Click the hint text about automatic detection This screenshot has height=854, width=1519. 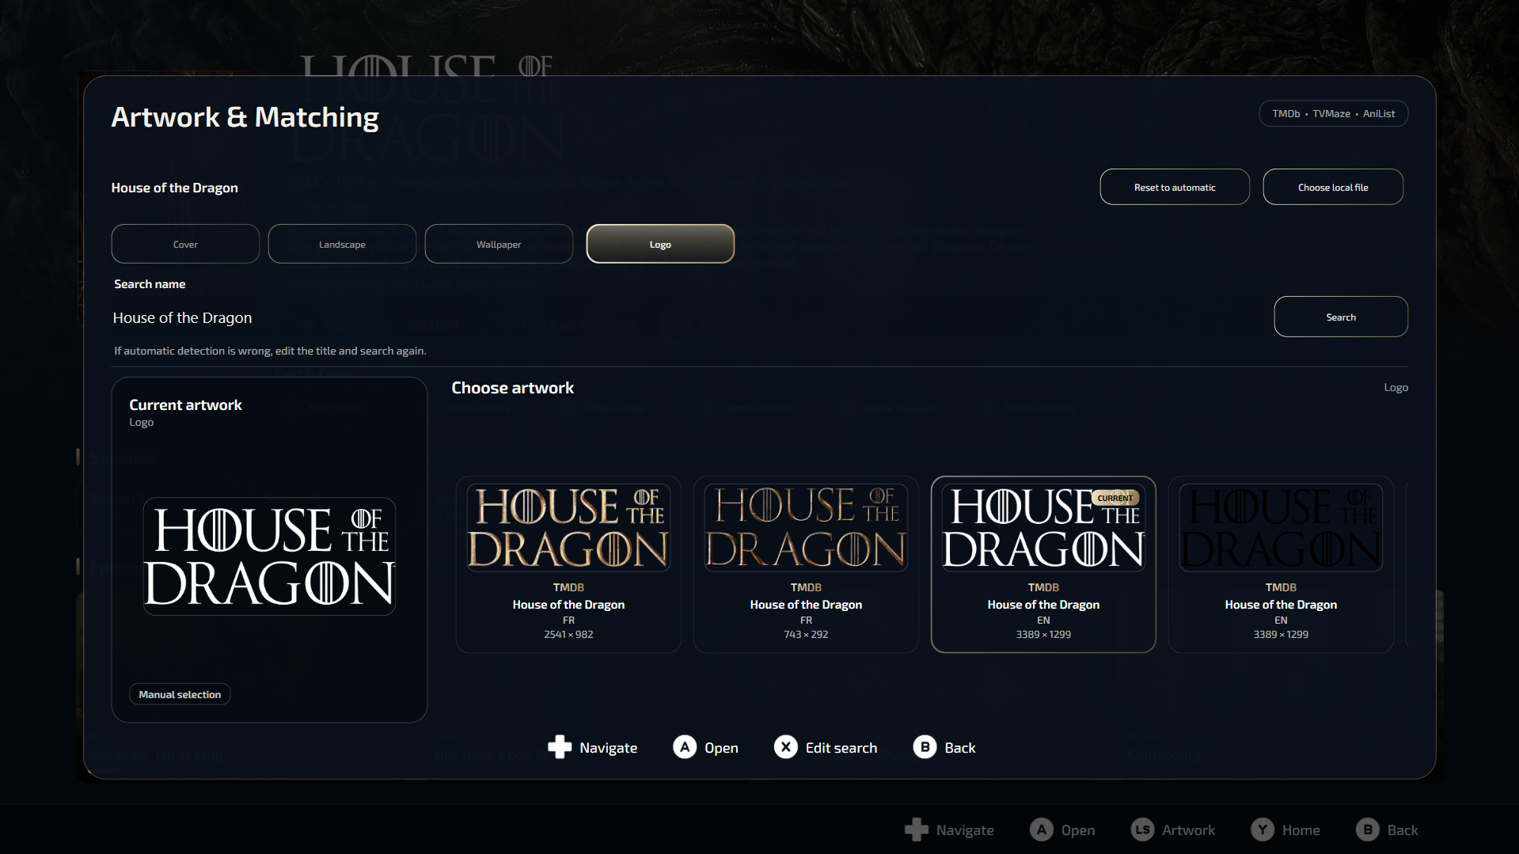click(x=270, y=351)
